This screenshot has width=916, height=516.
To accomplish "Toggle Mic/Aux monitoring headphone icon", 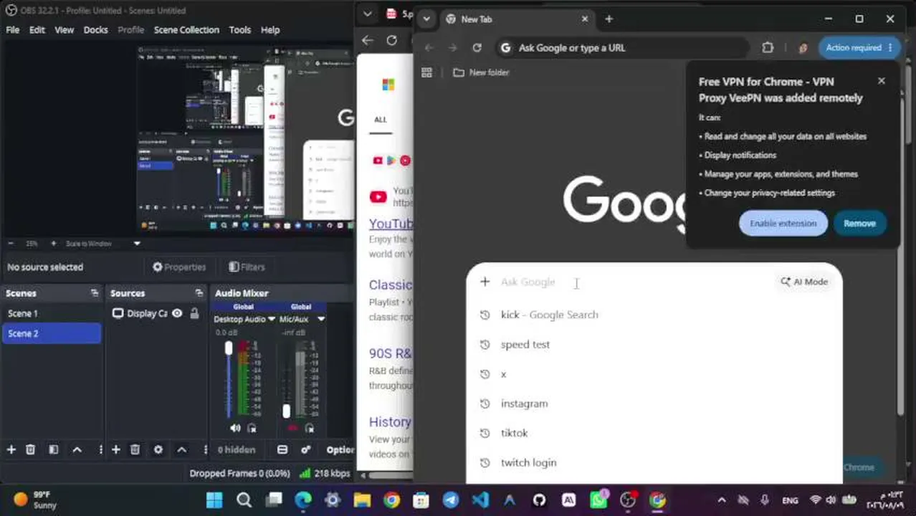I will click(309, 428).
